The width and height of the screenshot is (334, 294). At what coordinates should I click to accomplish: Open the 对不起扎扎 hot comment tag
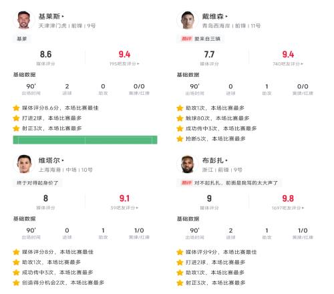click(229, 183)
